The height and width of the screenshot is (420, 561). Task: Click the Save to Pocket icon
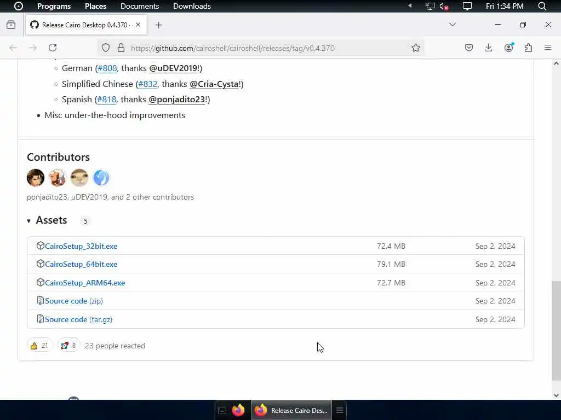469,48
